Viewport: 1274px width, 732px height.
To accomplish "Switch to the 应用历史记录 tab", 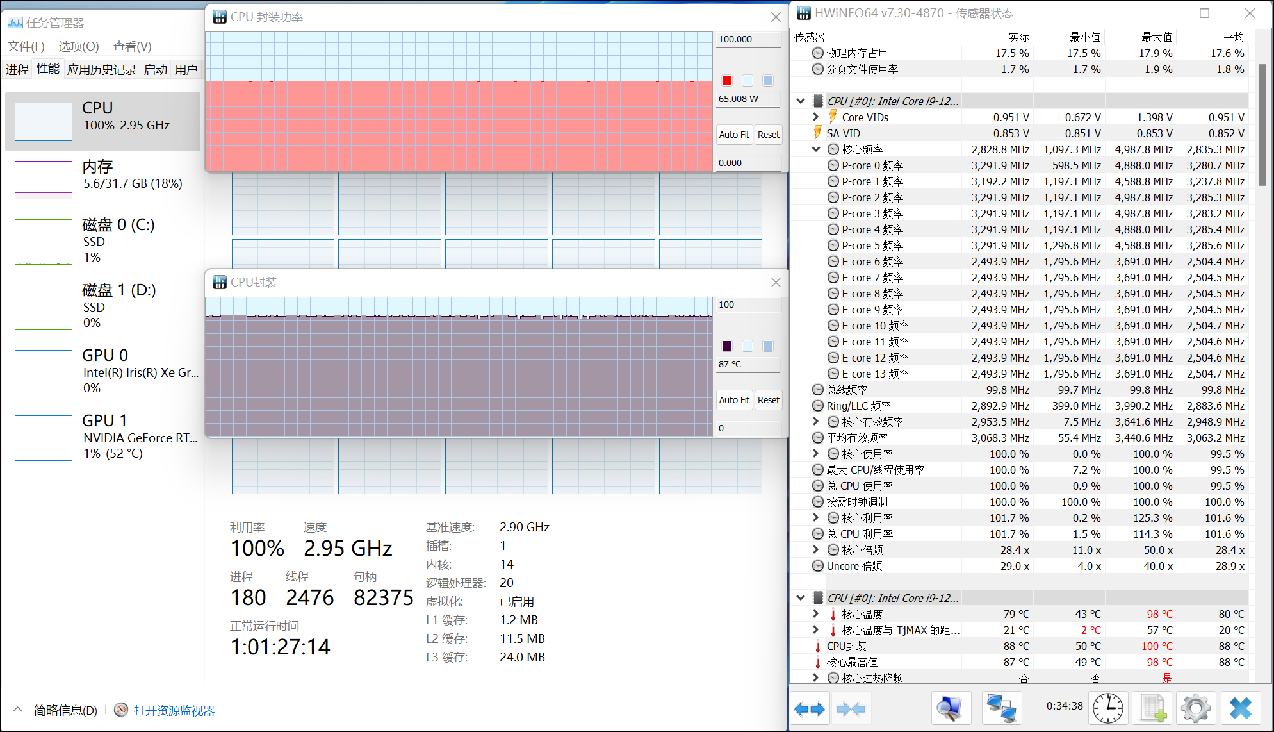I will [101, 69].
